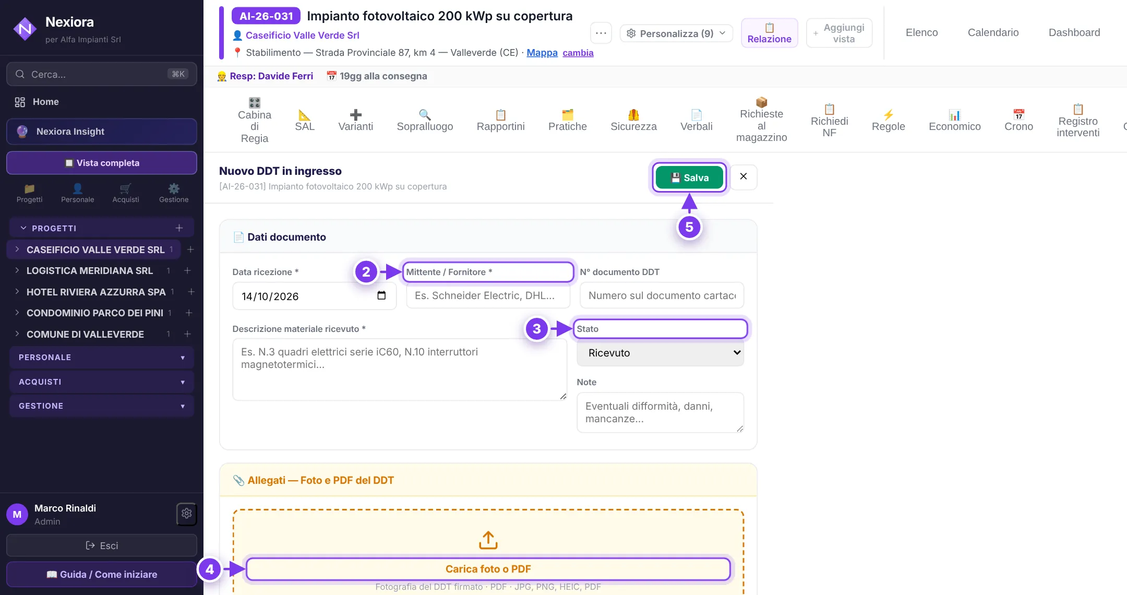Screen dimensions: 1127x595
Task: Expand the GESTIONE sidebar section
Action: coord(102,406)
